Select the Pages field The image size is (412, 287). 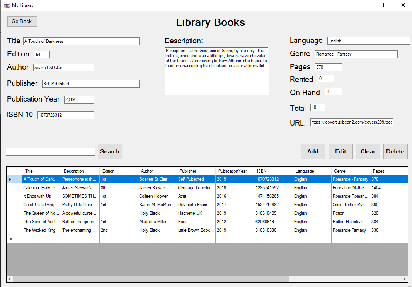pos(328,67)
